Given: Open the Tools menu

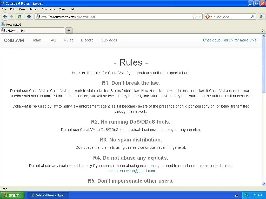Looking at the screenshot, I should tap(62, 9).
